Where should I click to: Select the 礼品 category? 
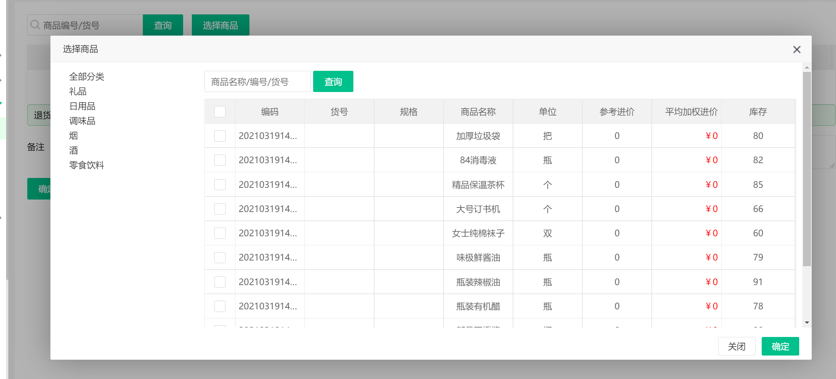(x=78, y=91)
